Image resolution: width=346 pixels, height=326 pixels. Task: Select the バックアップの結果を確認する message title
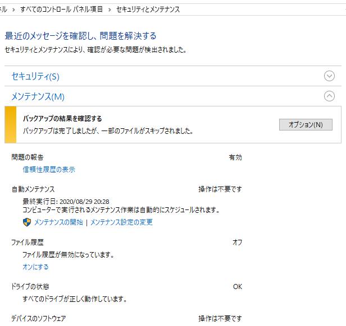pos(62,119)
